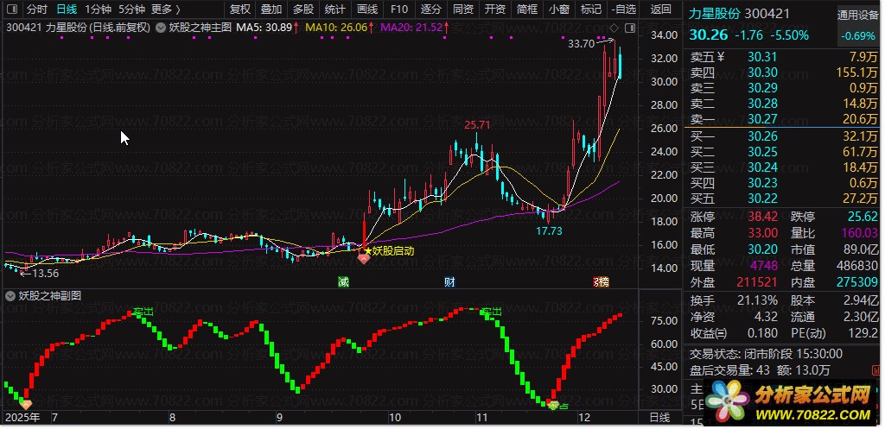This screenshot has height=429, width=885.
Task: Toggle the right panel icon beside the diamond
Action: click(630, 28)
